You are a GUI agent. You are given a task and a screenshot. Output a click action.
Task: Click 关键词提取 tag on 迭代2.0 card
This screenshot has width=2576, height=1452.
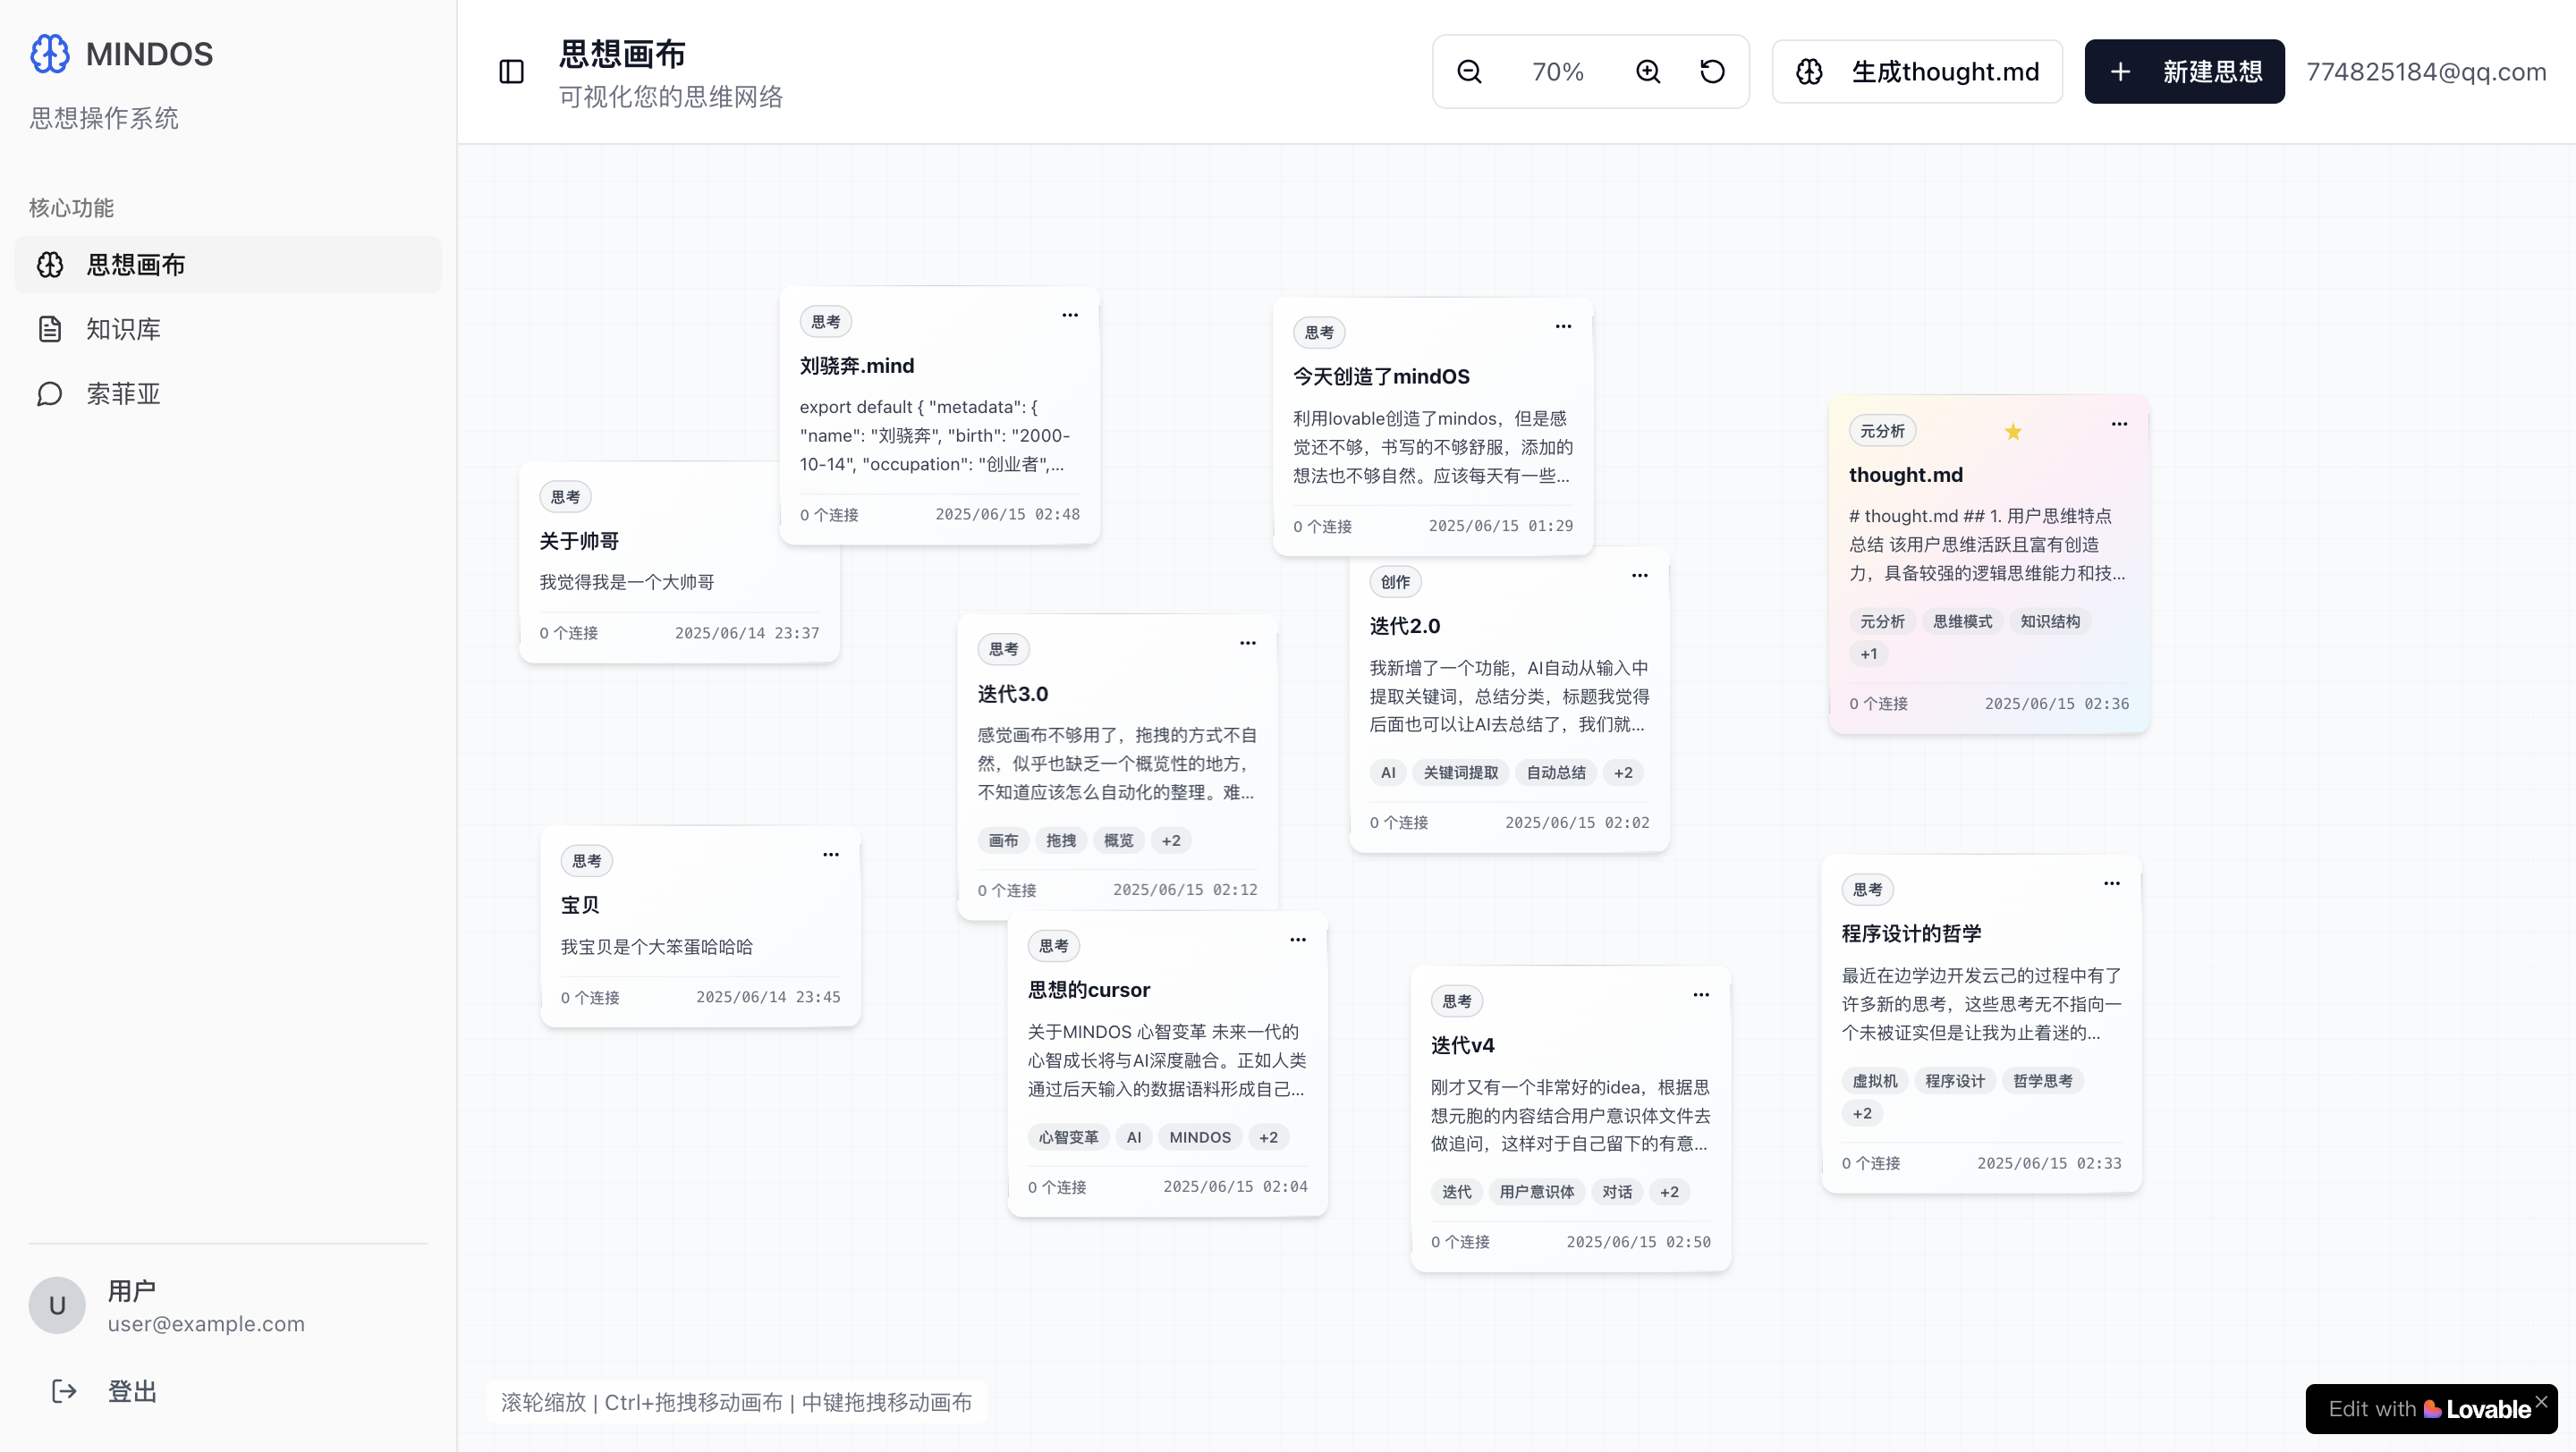point(1461,772)
